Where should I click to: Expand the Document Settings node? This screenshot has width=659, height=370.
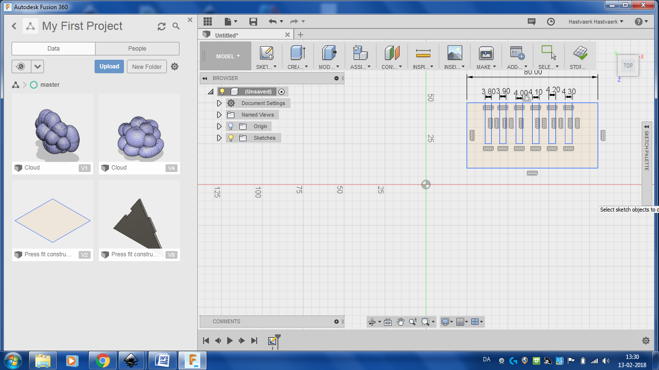tap(219, 103)
